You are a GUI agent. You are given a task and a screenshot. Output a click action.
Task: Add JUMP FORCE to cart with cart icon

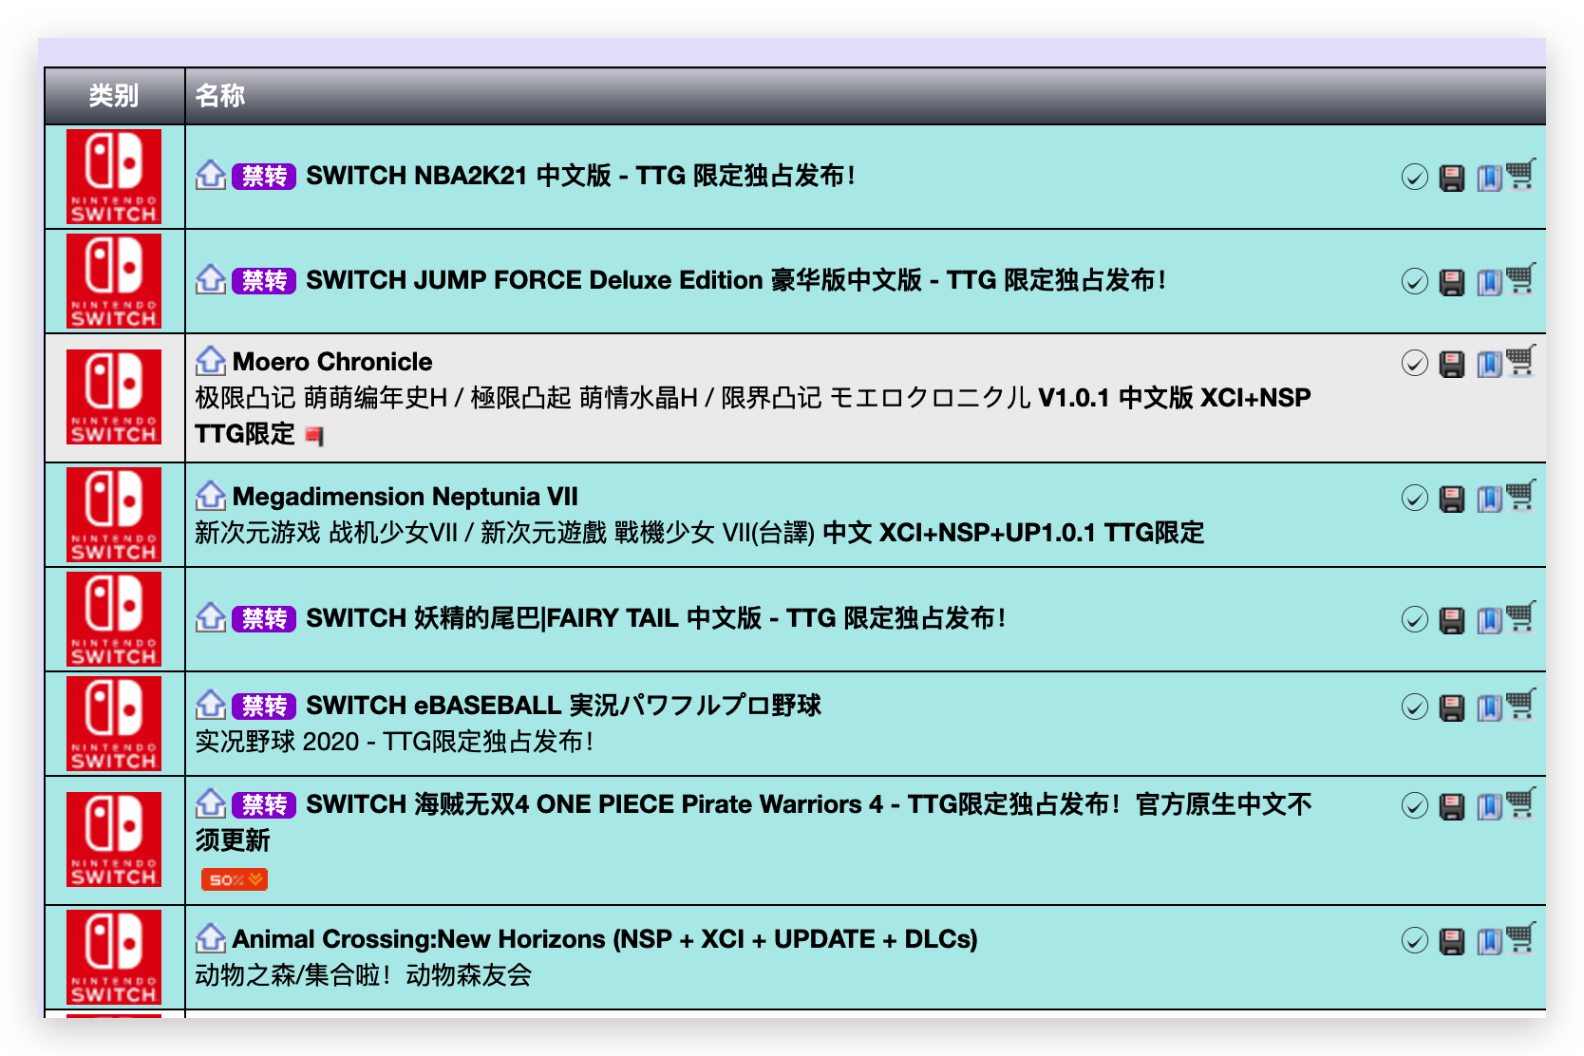[1520, 278]
